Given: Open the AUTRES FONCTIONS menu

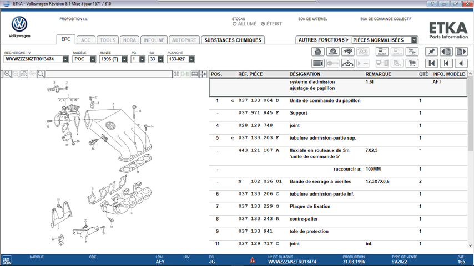Looking at the screenshot, I should pyautogui.click(x=323, y=40).
